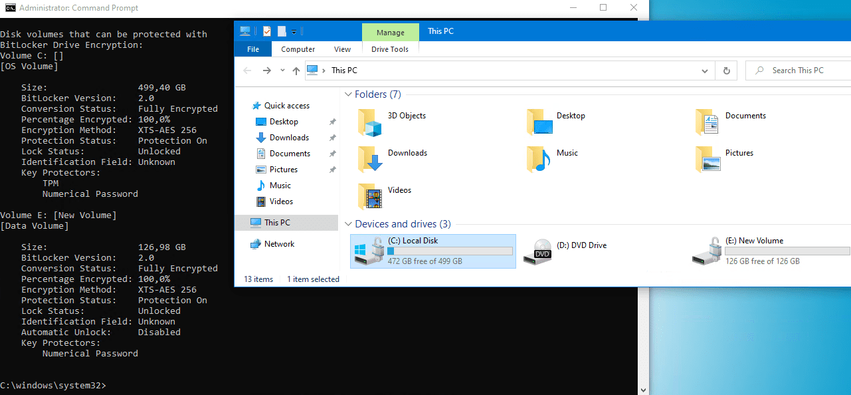
Task: Click the Command Prompt window icon
Action: [x=10, y=8]
